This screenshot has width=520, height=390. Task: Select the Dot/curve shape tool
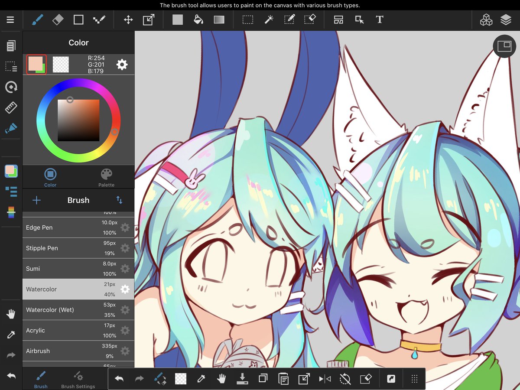(99, 20)
